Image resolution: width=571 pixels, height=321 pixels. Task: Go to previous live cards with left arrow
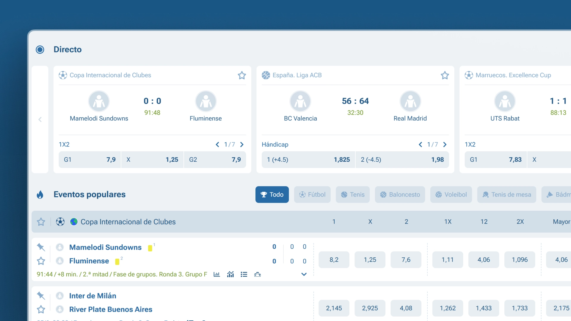pos(40,119)
